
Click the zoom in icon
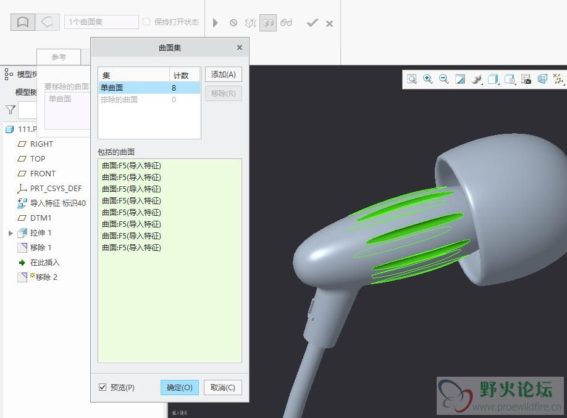(428, 79)
